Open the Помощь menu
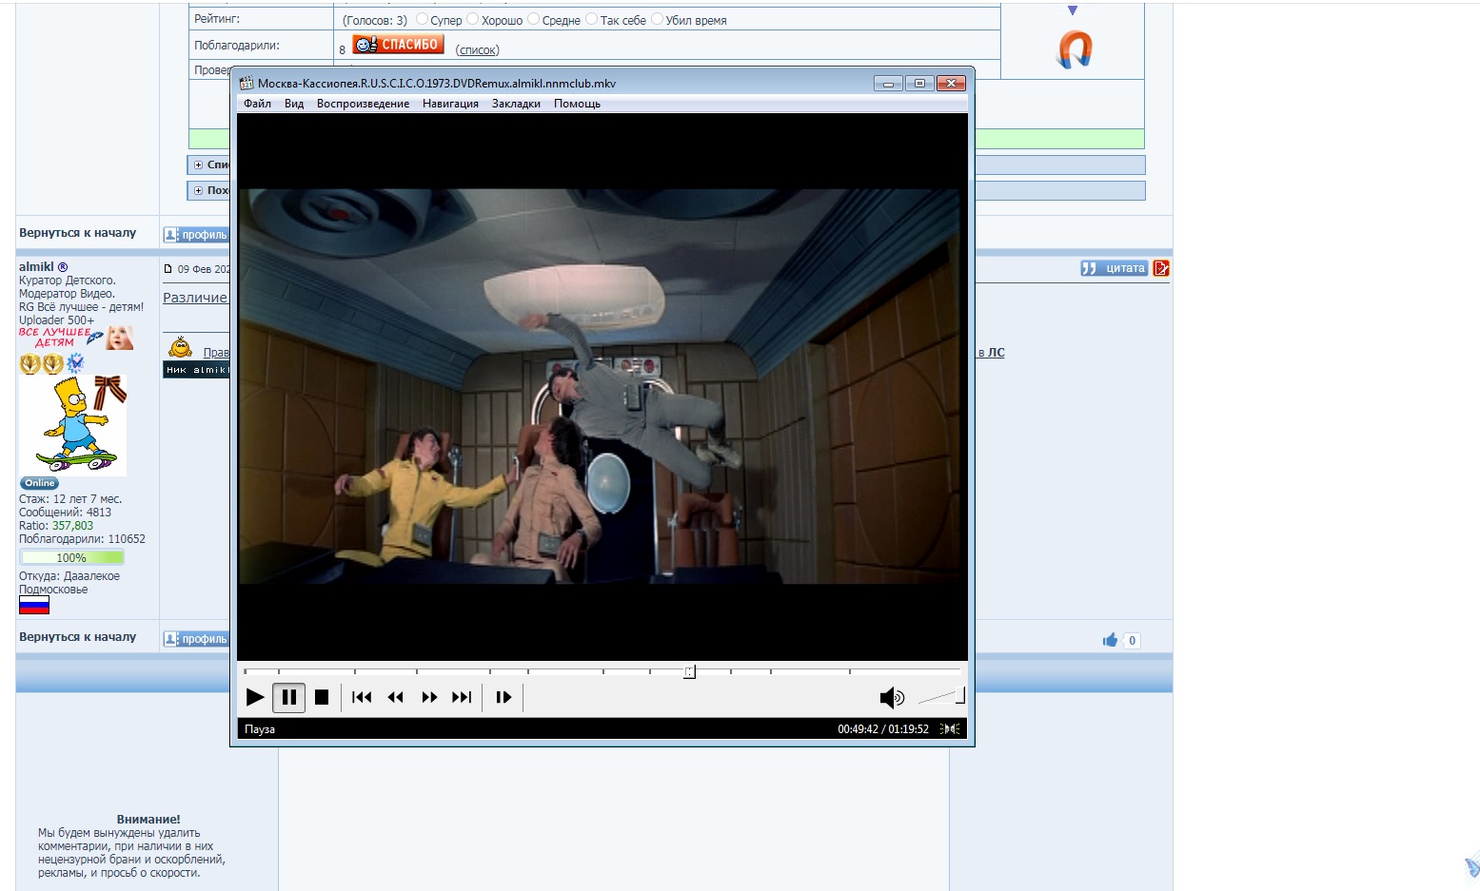 pos(577,104)
